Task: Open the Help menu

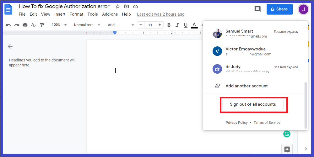Action: 126,14
